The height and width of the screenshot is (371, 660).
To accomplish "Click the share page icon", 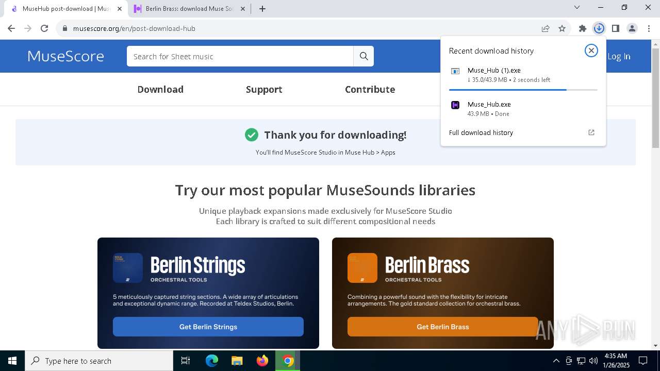I will (x=546, y=28).
